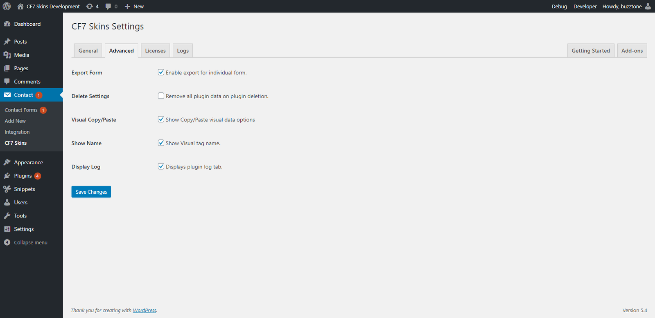Switch to the Licenses tab
The width and height of the screenshot is (655, 318).
click(155, 51)
